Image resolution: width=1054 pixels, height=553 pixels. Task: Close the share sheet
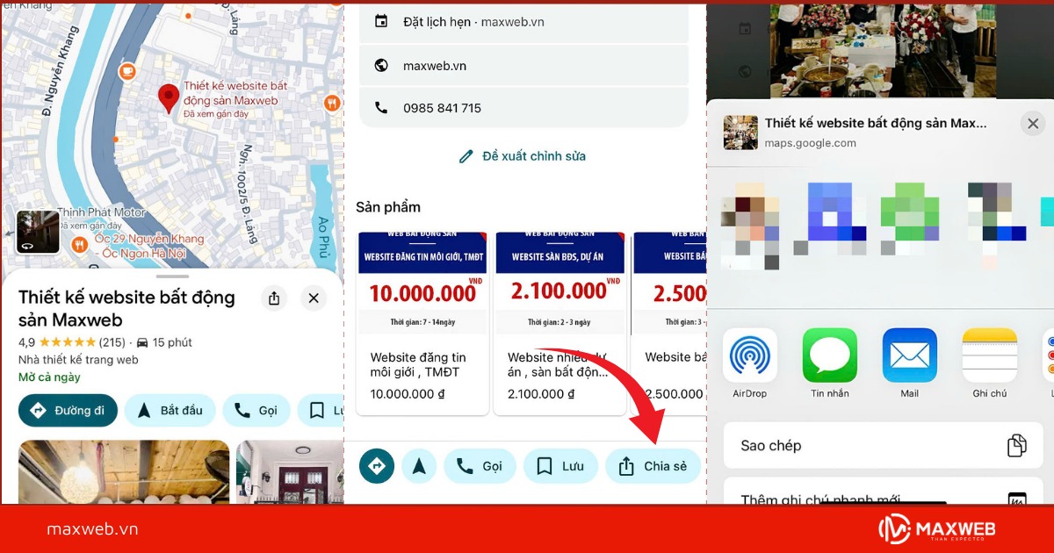1033,125
